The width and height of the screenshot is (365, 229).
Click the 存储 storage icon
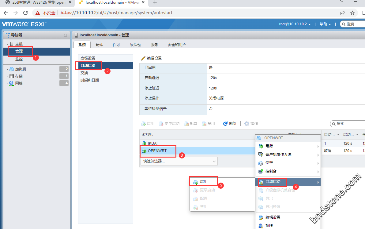point(12,76)
